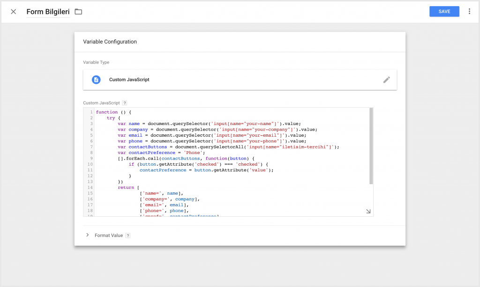Close the variable editor with X icon
The height and width of the screenshot is (287, 480).
(x=14, y=12)
